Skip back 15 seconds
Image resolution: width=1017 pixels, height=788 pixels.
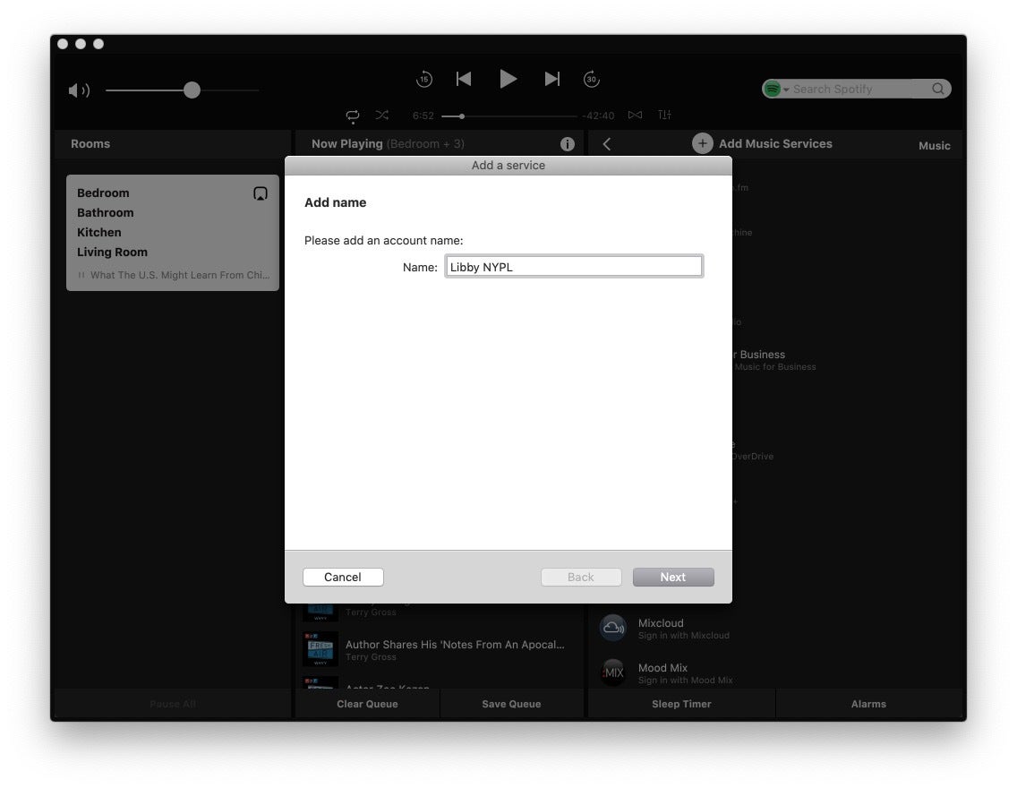click(424, 79)
